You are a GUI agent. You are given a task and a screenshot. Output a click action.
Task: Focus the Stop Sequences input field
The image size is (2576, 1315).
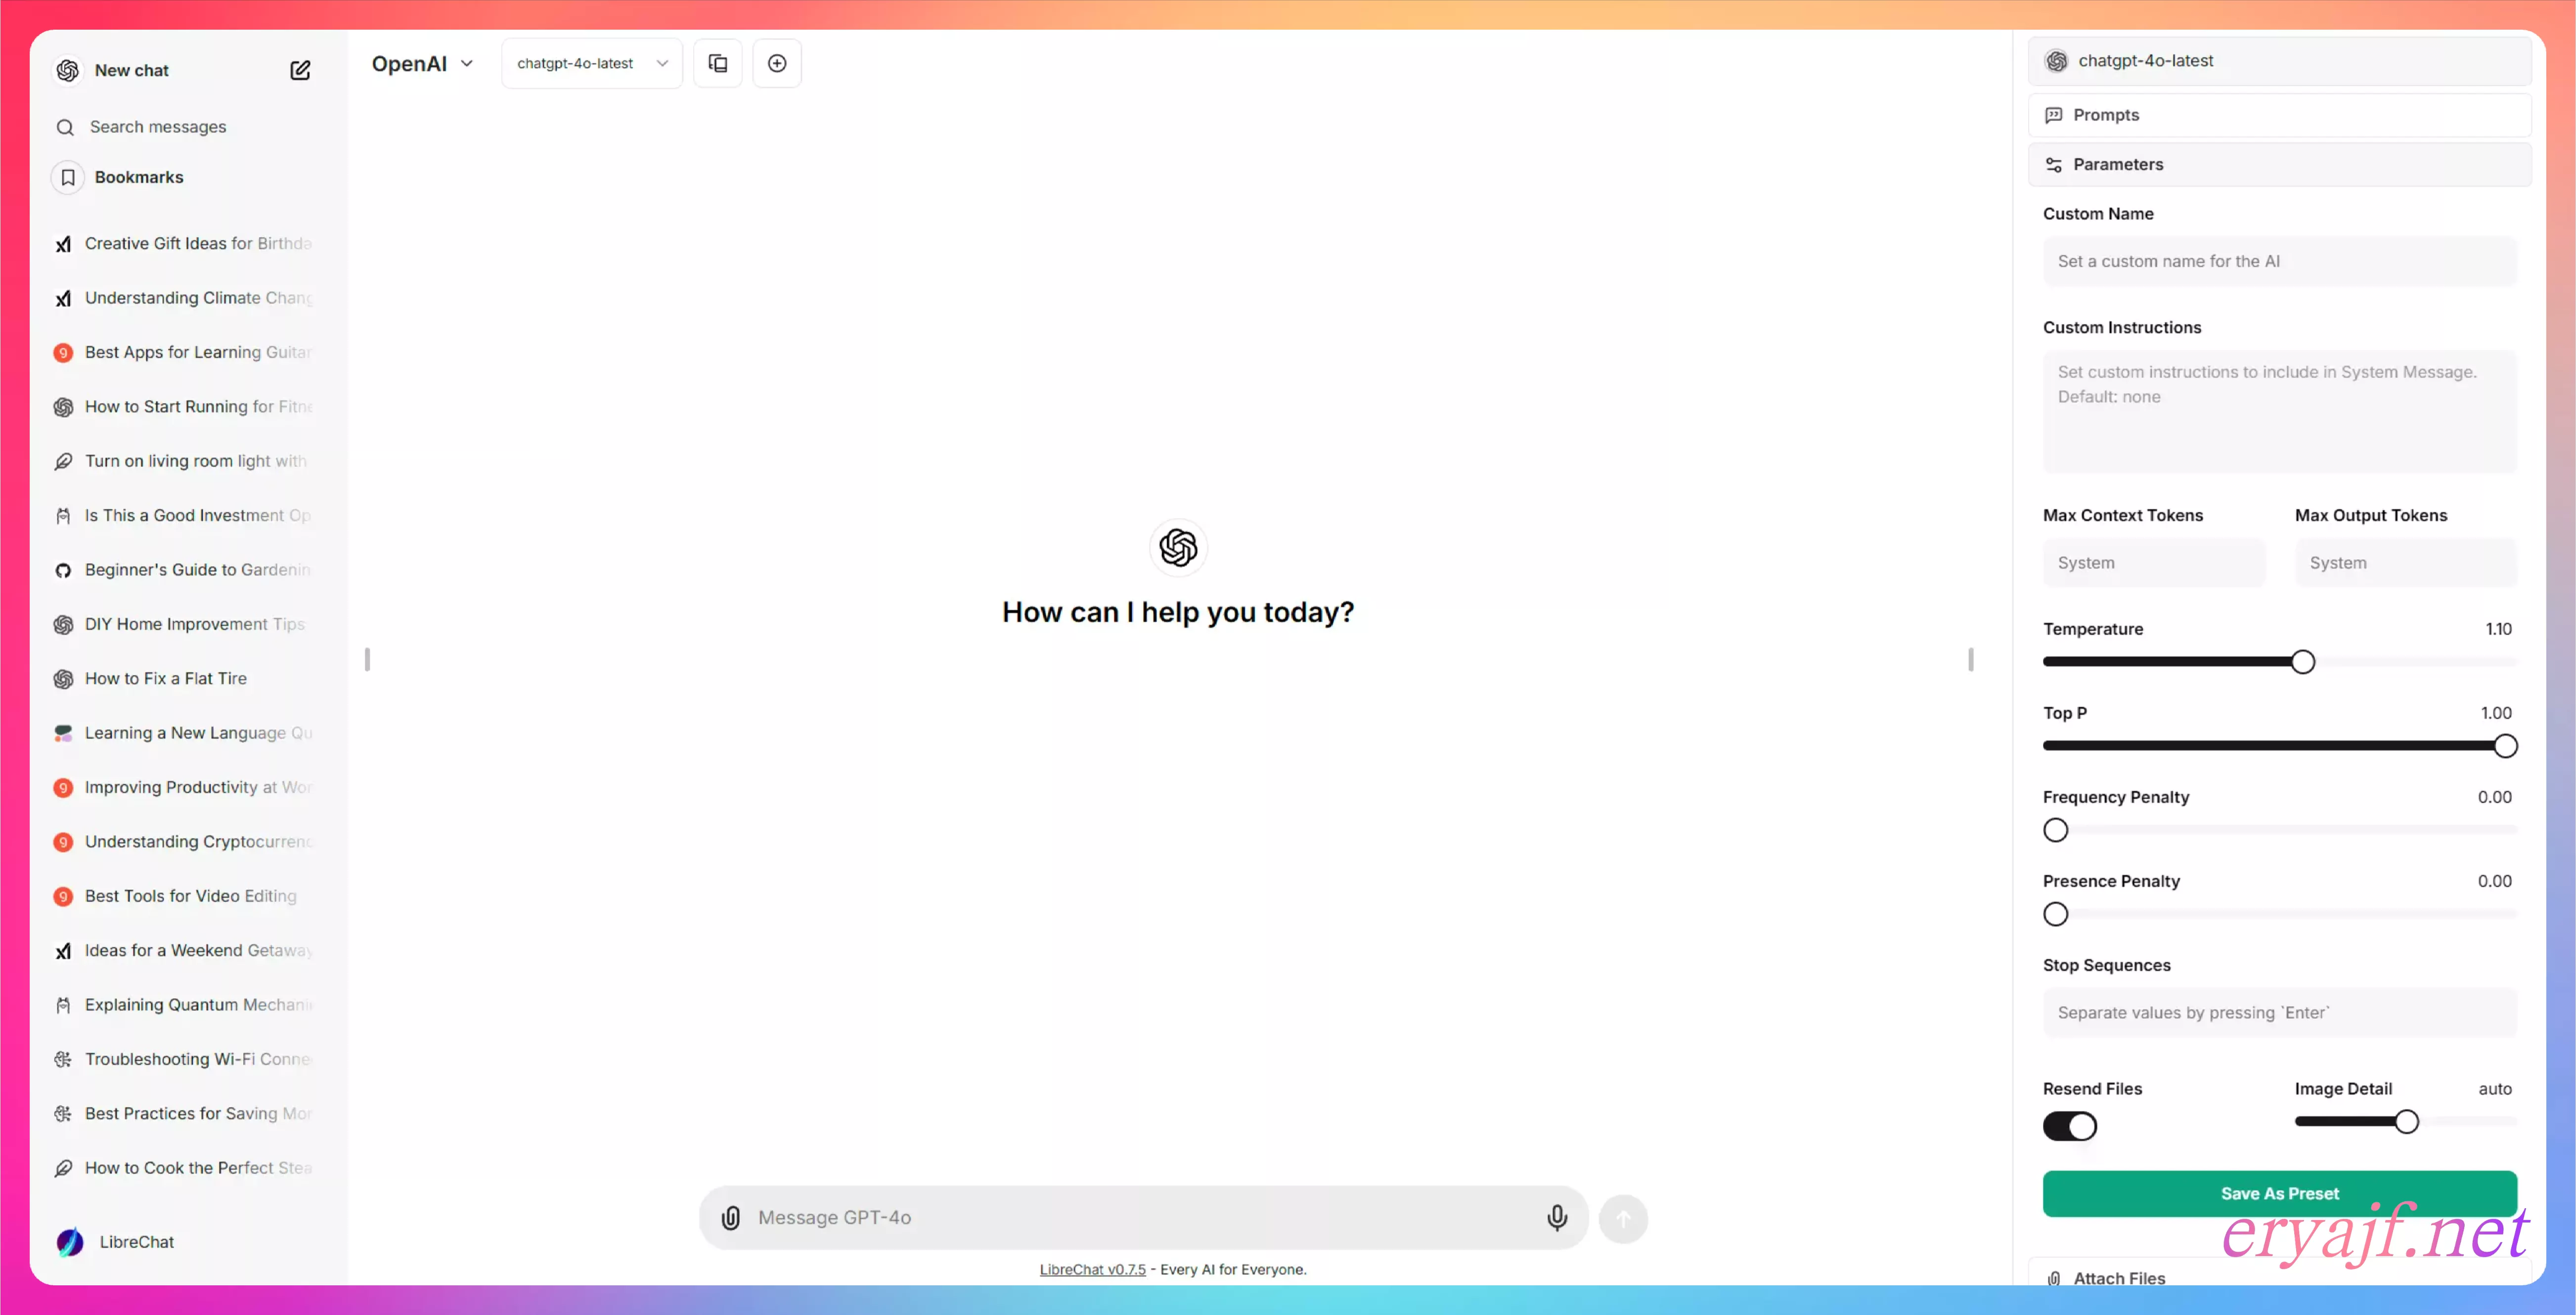point(2279,1012)
